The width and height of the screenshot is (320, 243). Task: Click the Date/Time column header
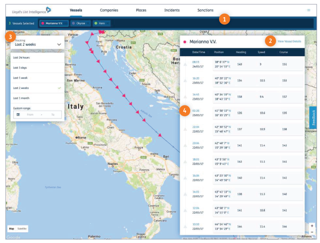(x=199, y=52)
